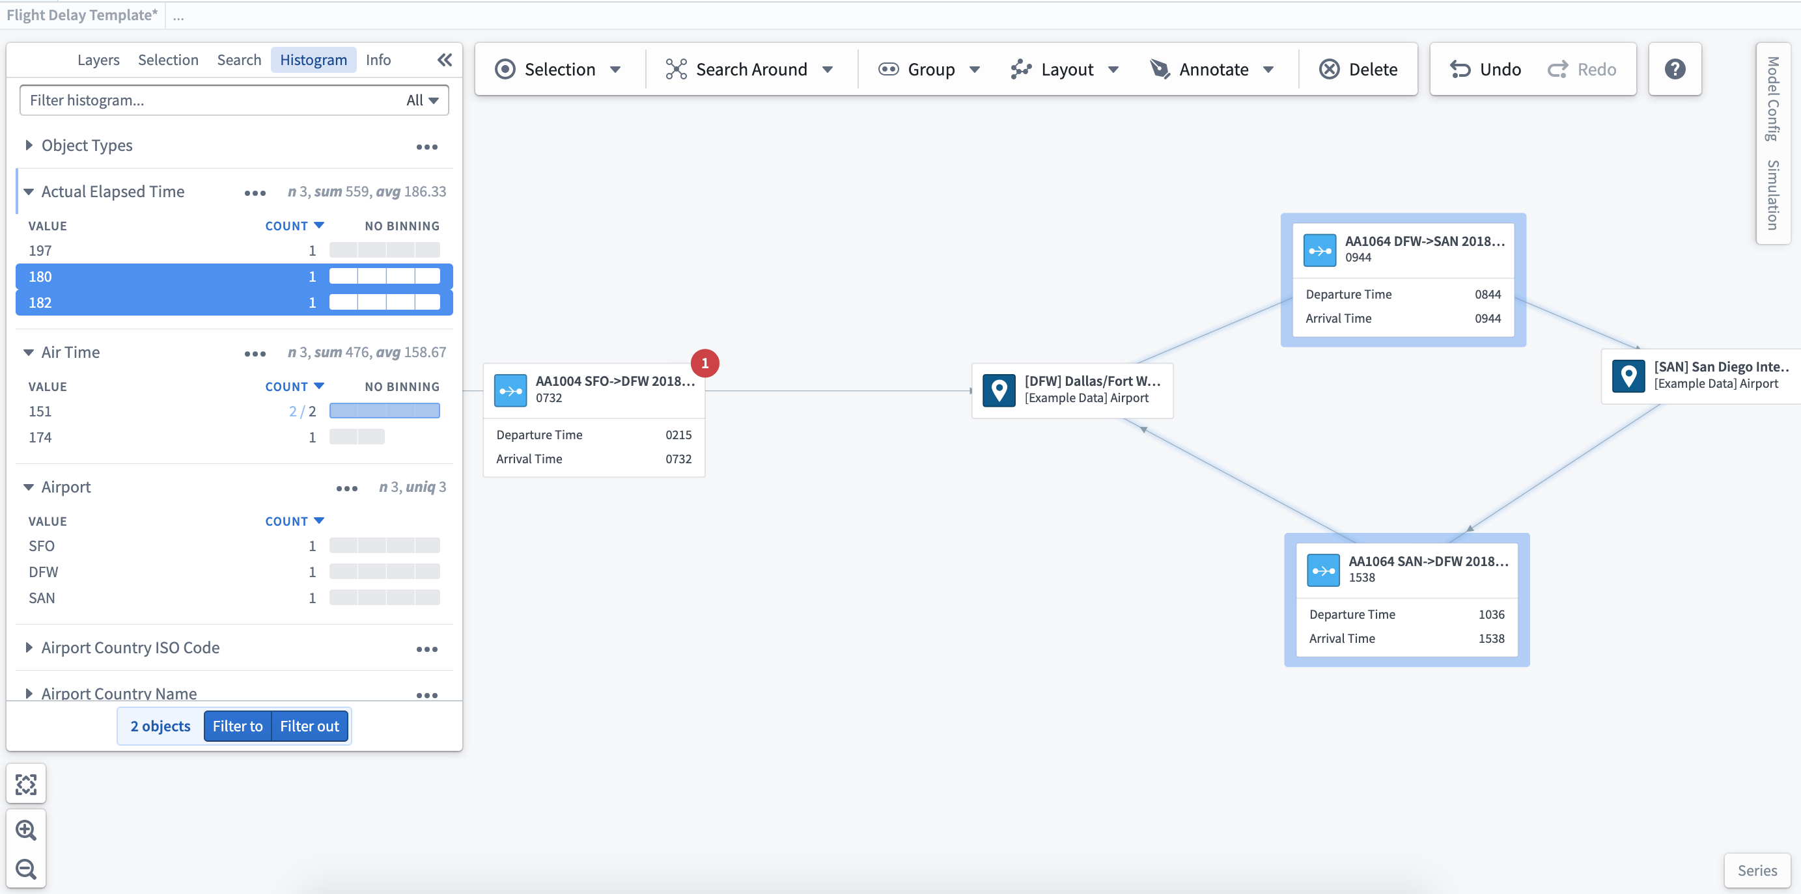The width and height of the screenshot is (1801, 894).
Task: Open the Selection dropdown menu
Action: coord(558,69)
